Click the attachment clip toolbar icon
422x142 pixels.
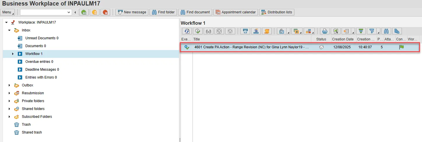[x=282, y=31]
